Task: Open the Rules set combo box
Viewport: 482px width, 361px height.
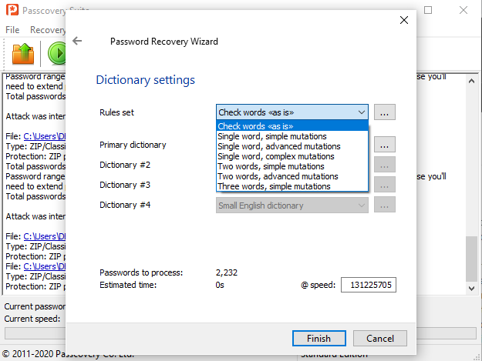Action: (292, 112)
